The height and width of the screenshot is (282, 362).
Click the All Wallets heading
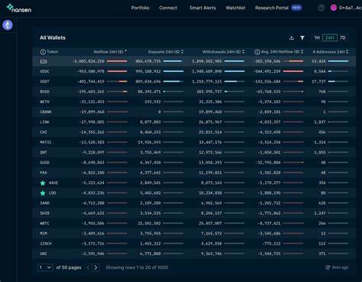pyautogui.click(x=53, y=37)
